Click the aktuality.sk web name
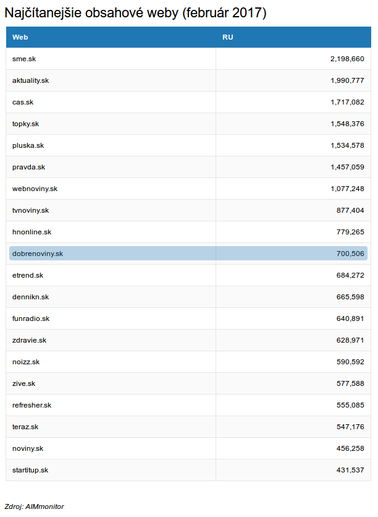This screenshot has height=517, width=378. pos(30,80)
